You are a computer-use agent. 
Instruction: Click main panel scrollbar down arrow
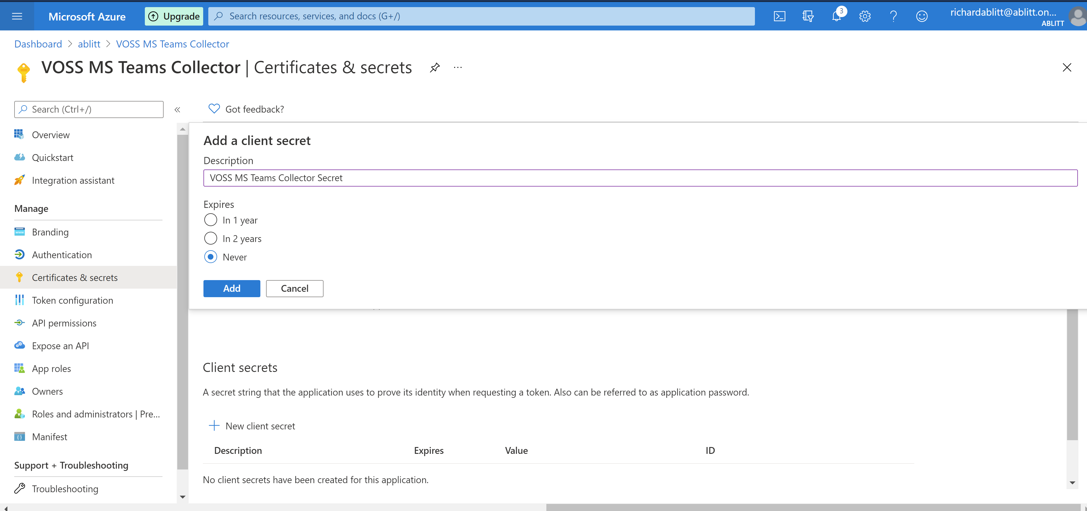1072,483
